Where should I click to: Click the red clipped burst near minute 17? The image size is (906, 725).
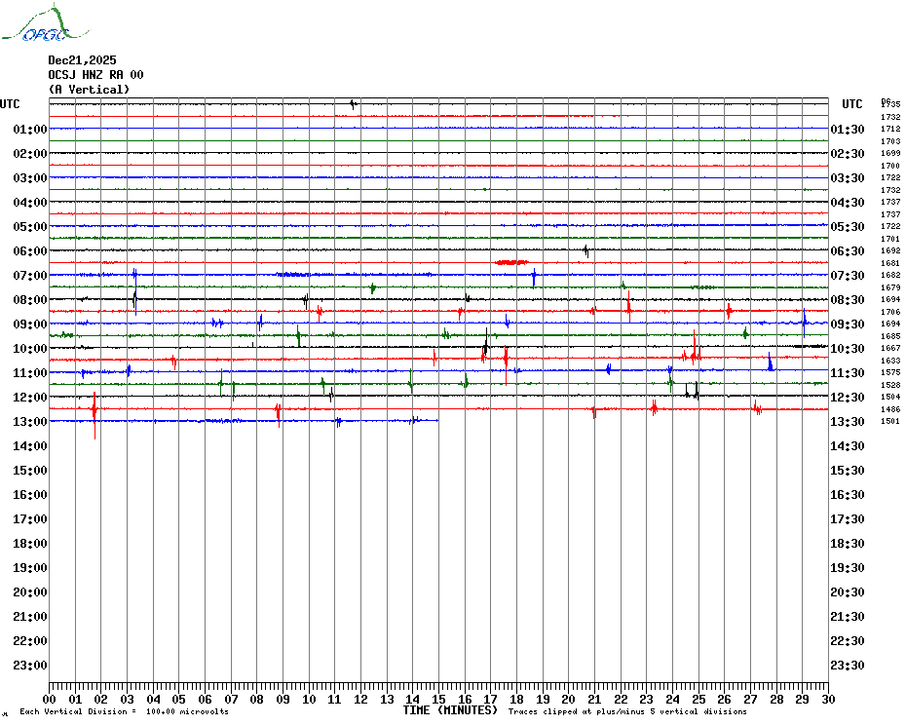pos(510,262)
